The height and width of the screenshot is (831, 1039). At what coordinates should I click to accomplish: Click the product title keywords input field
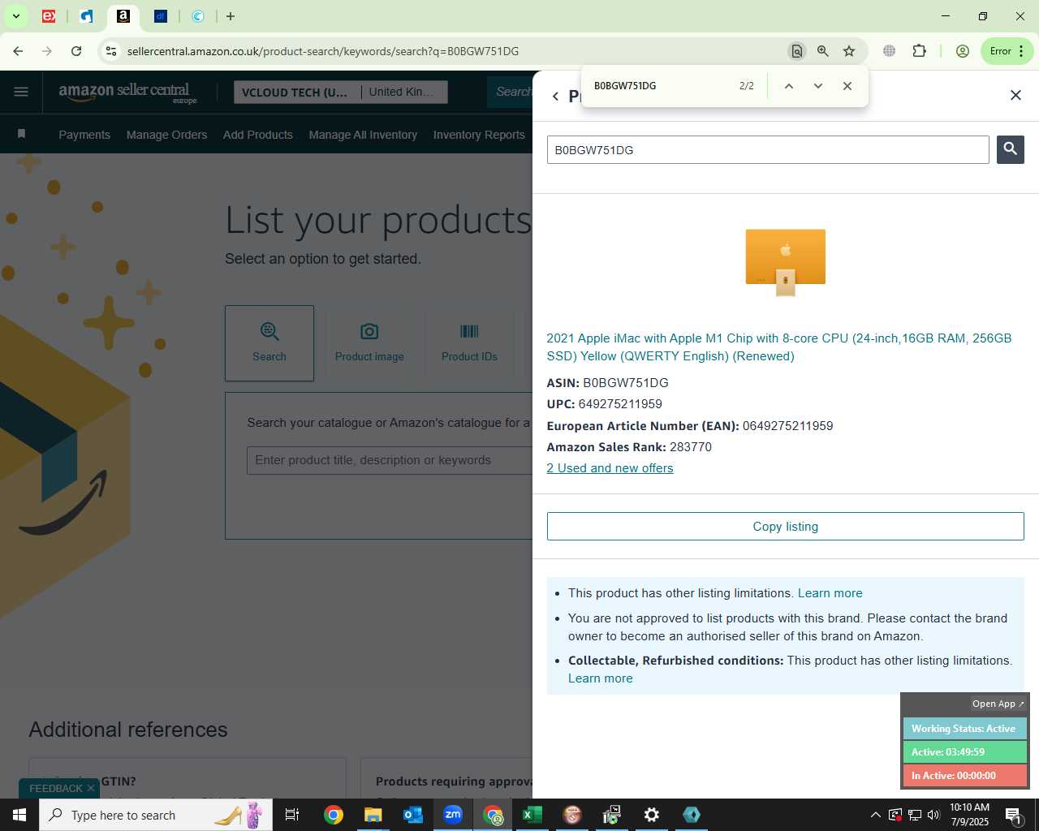(390, 460)
